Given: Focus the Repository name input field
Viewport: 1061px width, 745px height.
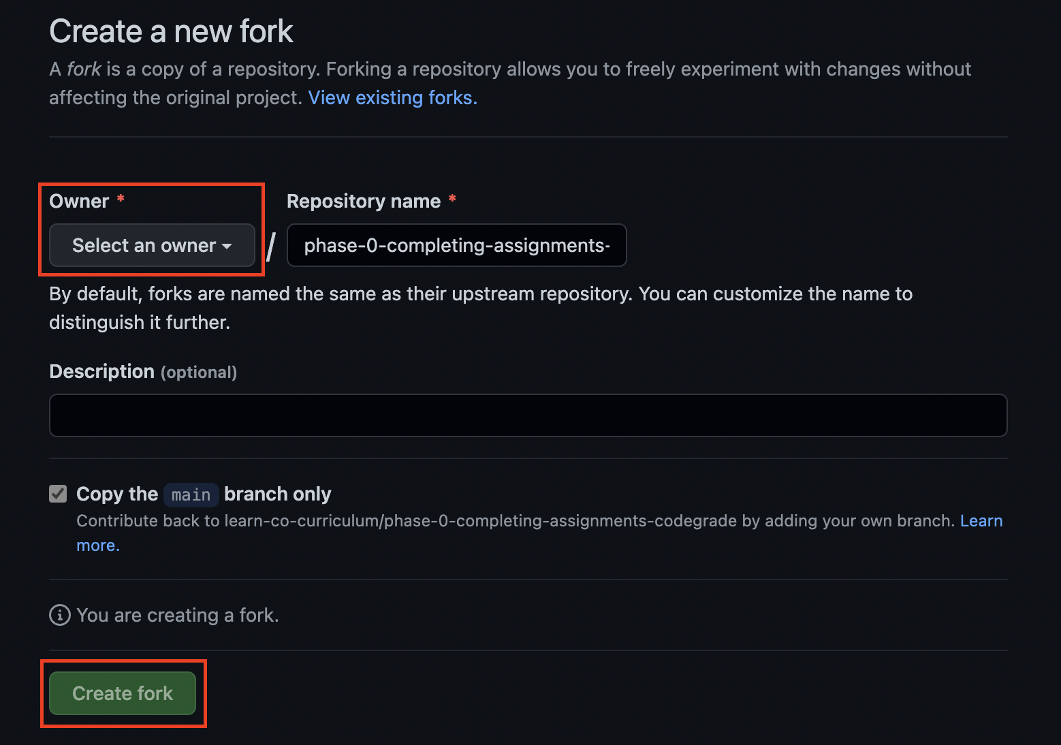Looking at the screenshot, I should coord(456,245).
